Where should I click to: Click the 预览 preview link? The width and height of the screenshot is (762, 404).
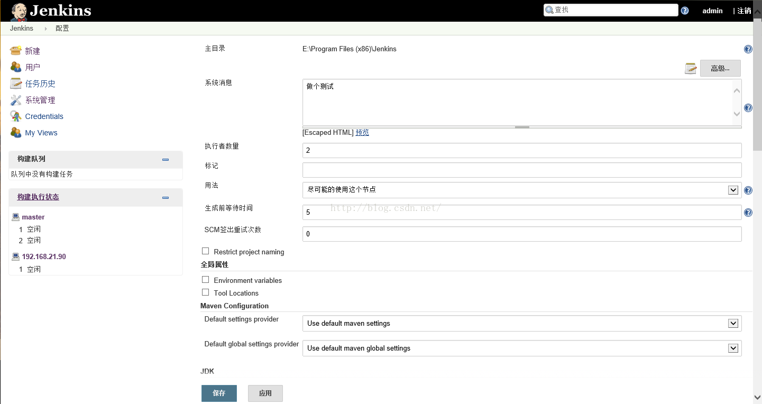[362, 132]
